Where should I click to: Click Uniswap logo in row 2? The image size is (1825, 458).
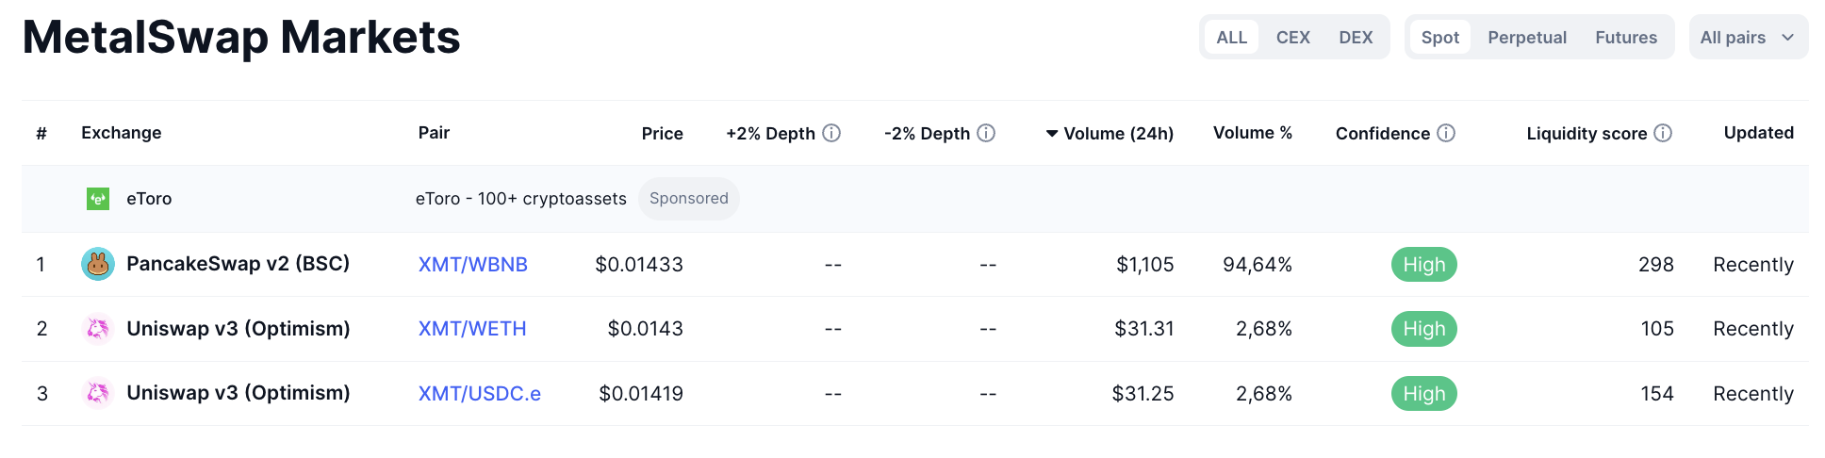pyautogui.click(x=98, y=329)
